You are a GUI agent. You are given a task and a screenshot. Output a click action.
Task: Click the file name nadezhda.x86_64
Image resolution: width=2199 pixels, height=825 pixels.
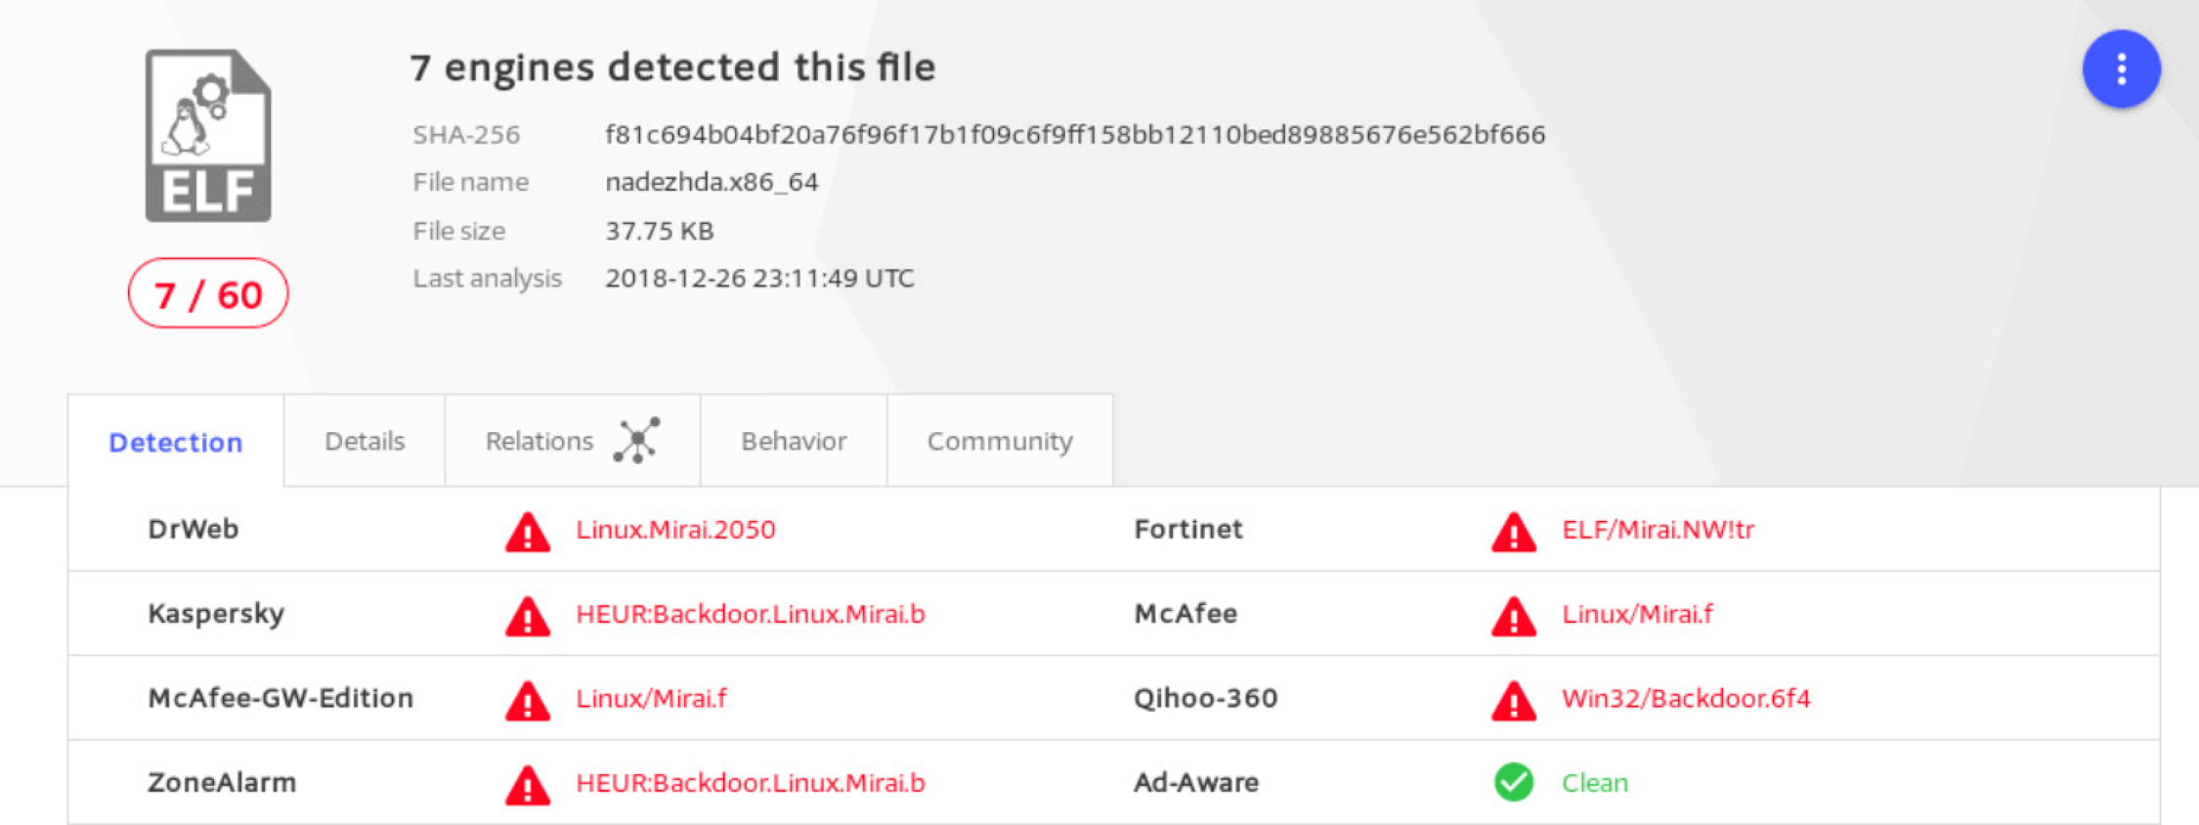pos(712,181)
